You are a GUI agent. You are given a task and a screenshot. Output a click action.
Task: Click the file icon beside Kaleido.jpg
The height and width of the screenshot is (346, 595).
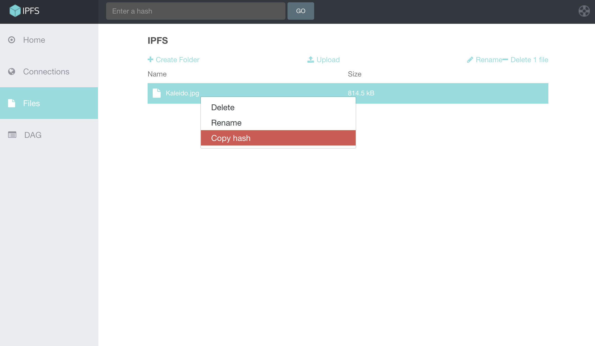coord(157,93)
